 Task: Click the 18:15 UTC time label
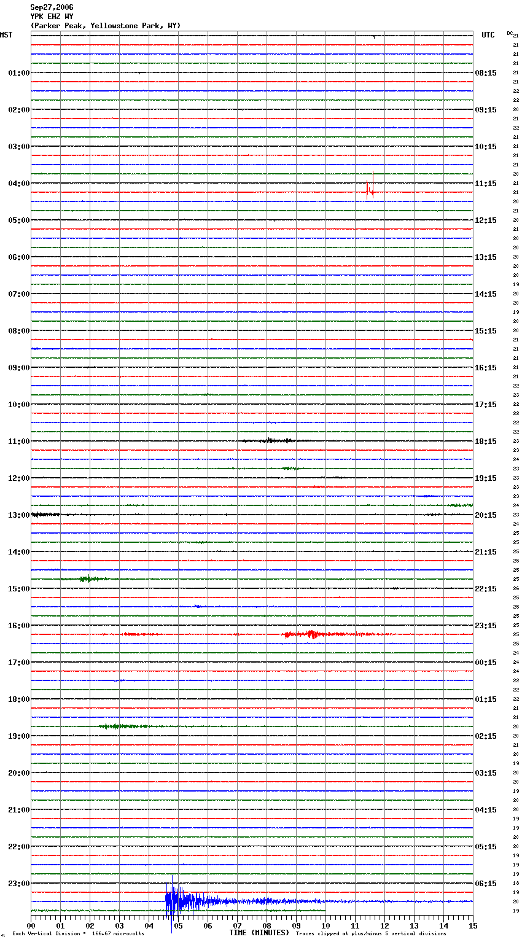[486, 442]
